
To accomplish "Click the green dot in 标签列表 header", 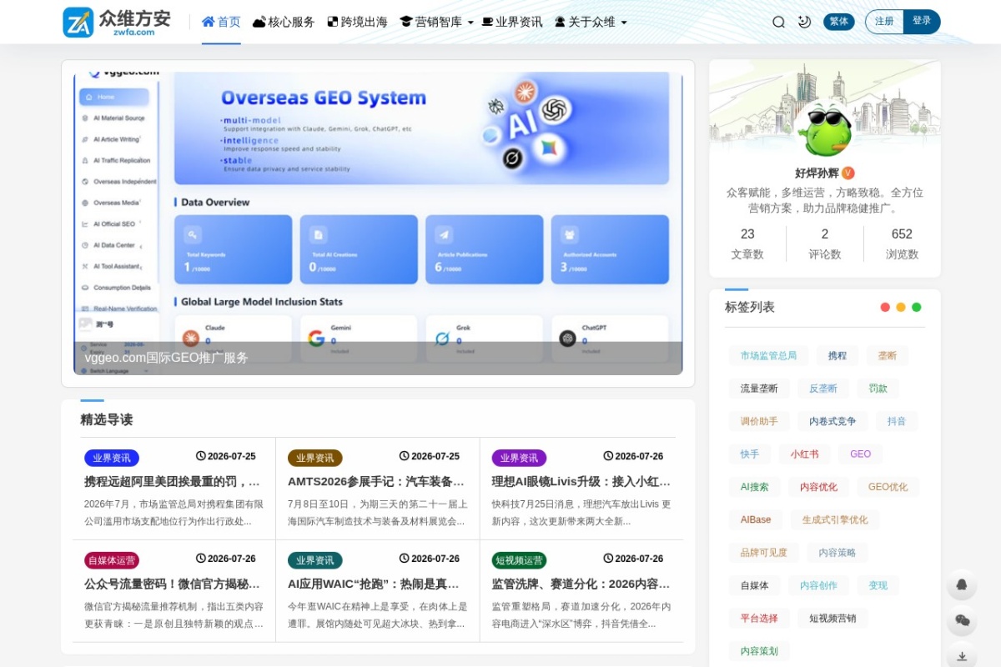I will tap(917, 307).
